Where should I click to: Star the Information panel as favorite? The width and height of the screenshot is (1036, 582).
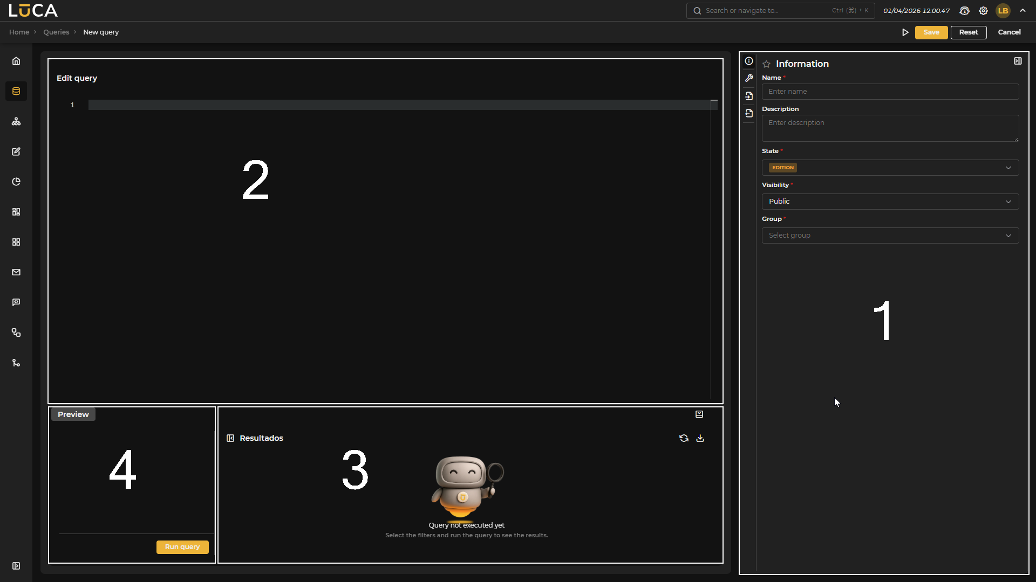(x=767, y=64)
